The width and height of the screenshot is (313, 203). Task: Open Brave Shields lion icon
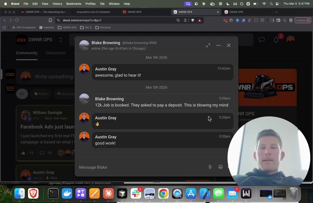click(x=193, y=20)
